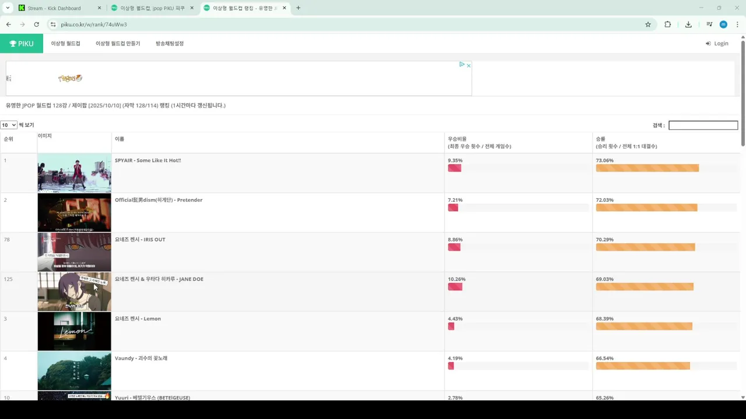Switch to the jpop PIKU 피쿠 tab

(153, 8)
